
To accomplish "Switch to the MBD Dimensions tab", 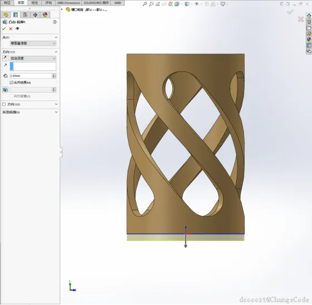I will [x=69, y=3].
